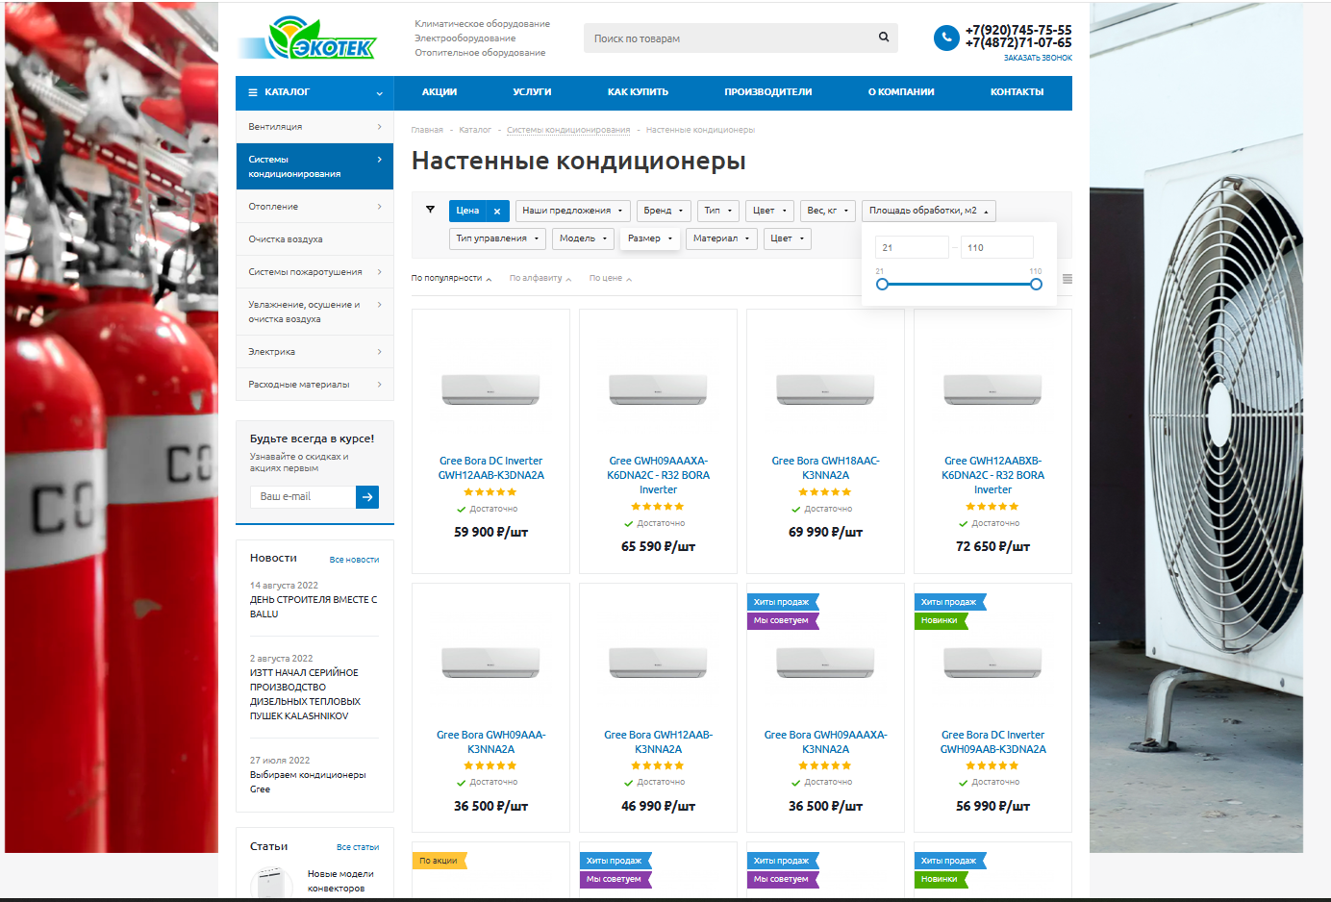The height and width of the screenshot is (902, 1331).
Task: Click the ЗАКАЗАТЬ ЗВОНОК link
Action: 1038,58
